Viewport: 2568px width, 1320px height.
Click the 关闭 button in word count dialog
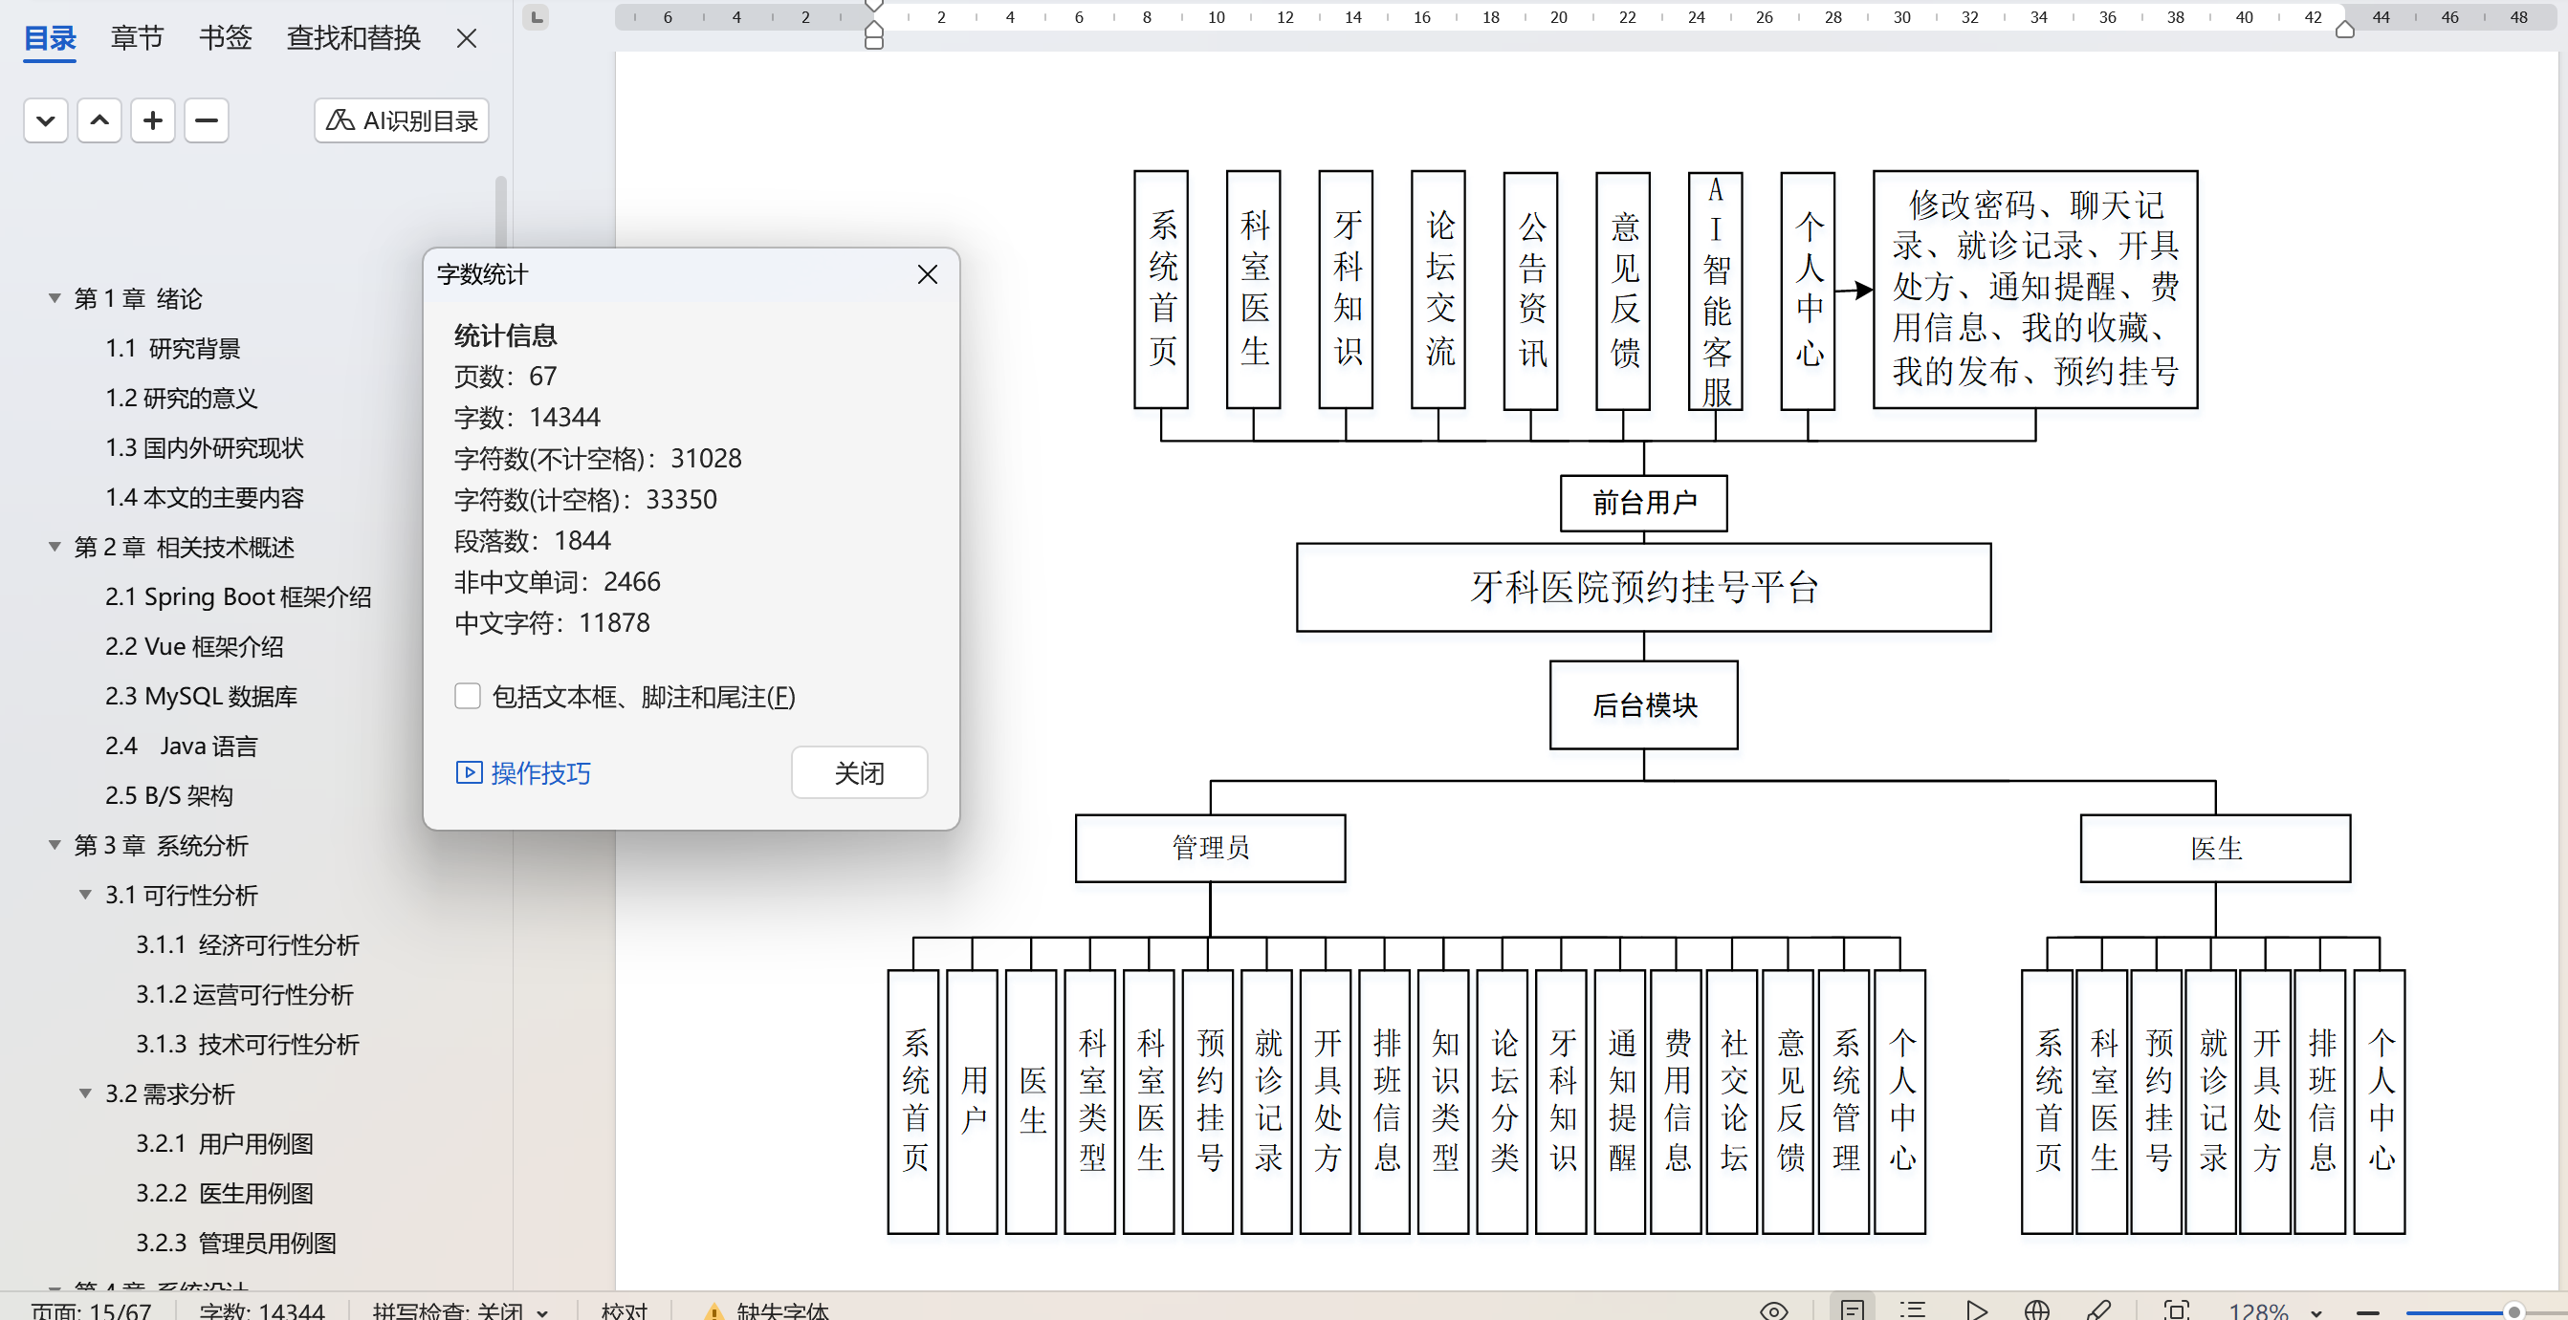[x=858, y=772]
